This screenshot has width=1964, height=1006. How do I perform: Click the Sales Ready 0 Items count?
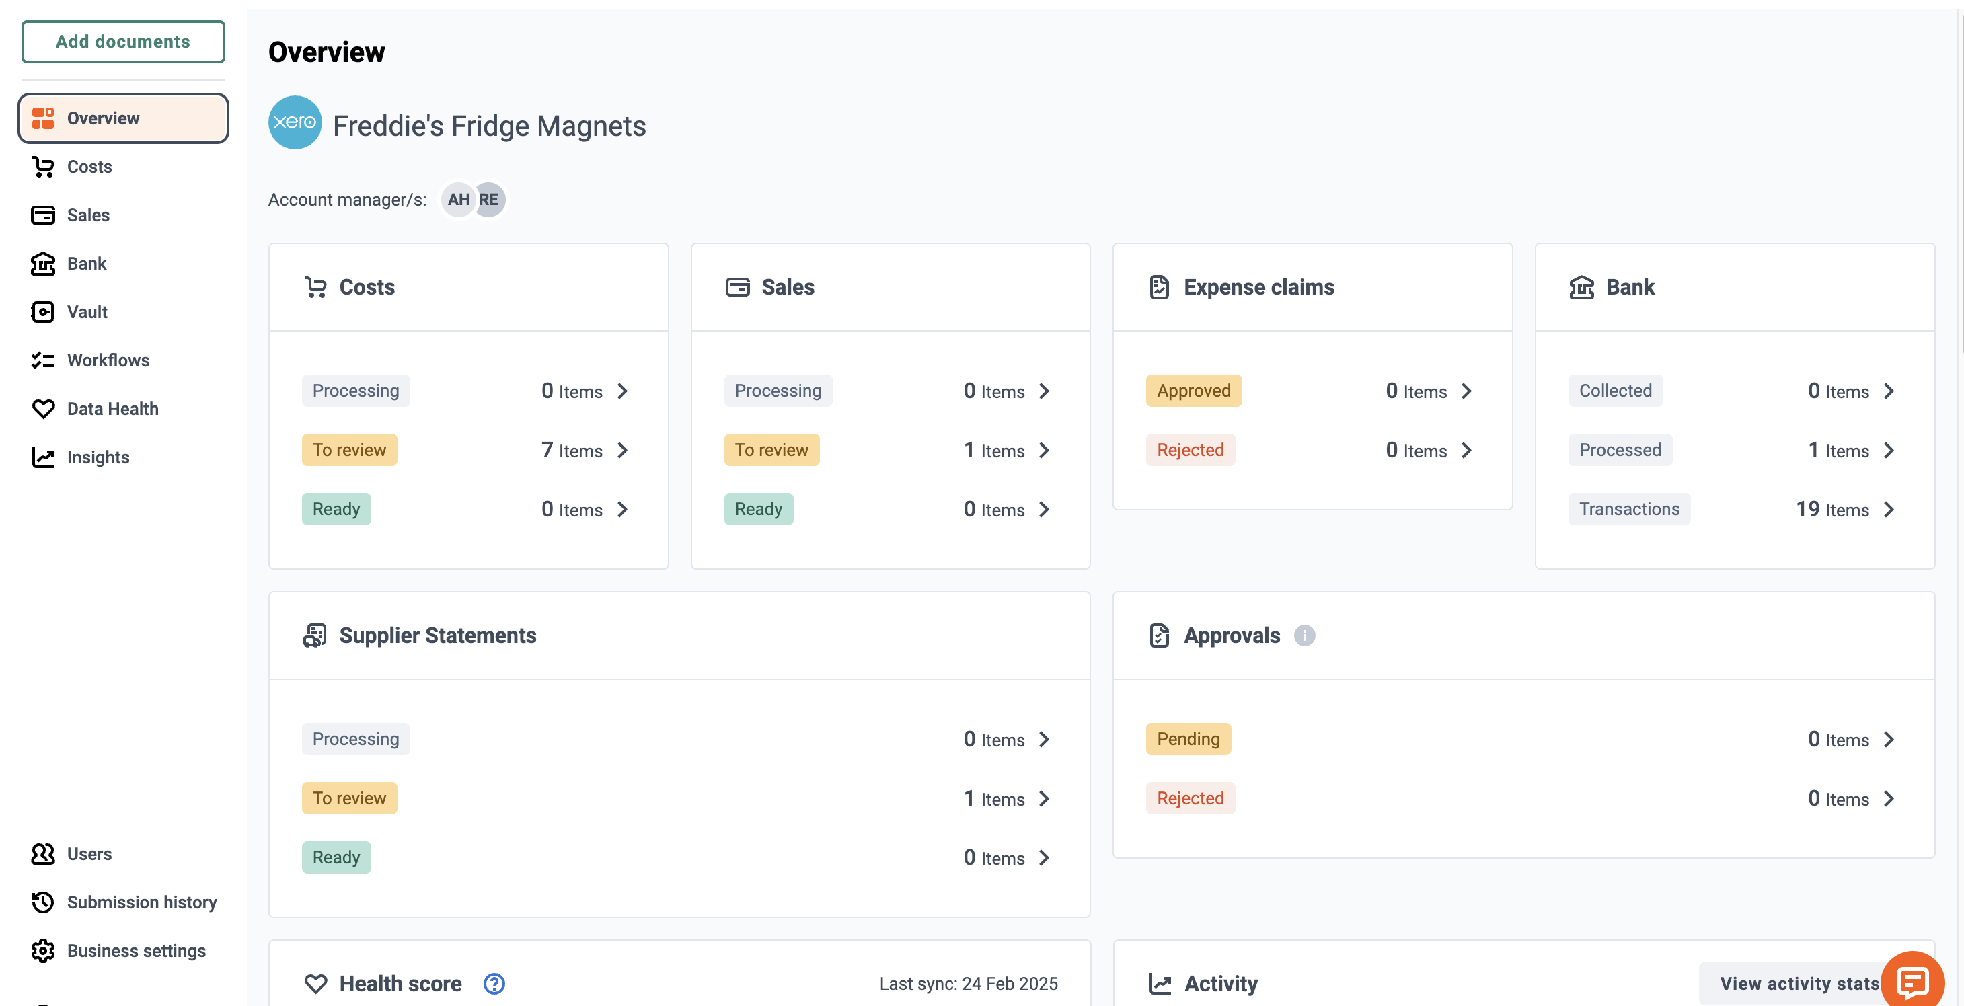point(994,509)
